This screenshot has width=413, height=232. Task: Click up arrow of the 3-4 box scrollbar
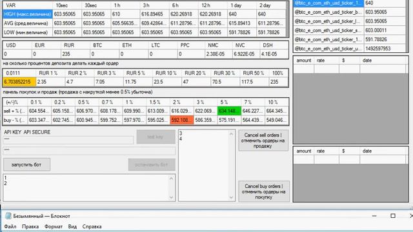click(x=232, y=134)
